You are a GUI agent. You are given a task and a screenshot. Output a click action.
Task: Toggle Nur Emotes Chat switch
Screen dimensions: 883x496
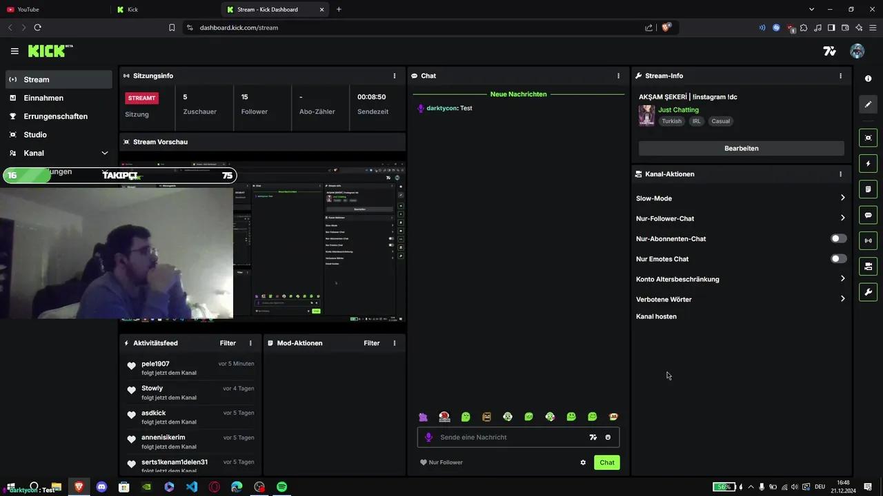pyautogui.click(x=838, y=259)
